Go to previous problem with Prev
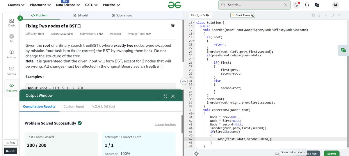The image size is (349, 156). point(11,143)
